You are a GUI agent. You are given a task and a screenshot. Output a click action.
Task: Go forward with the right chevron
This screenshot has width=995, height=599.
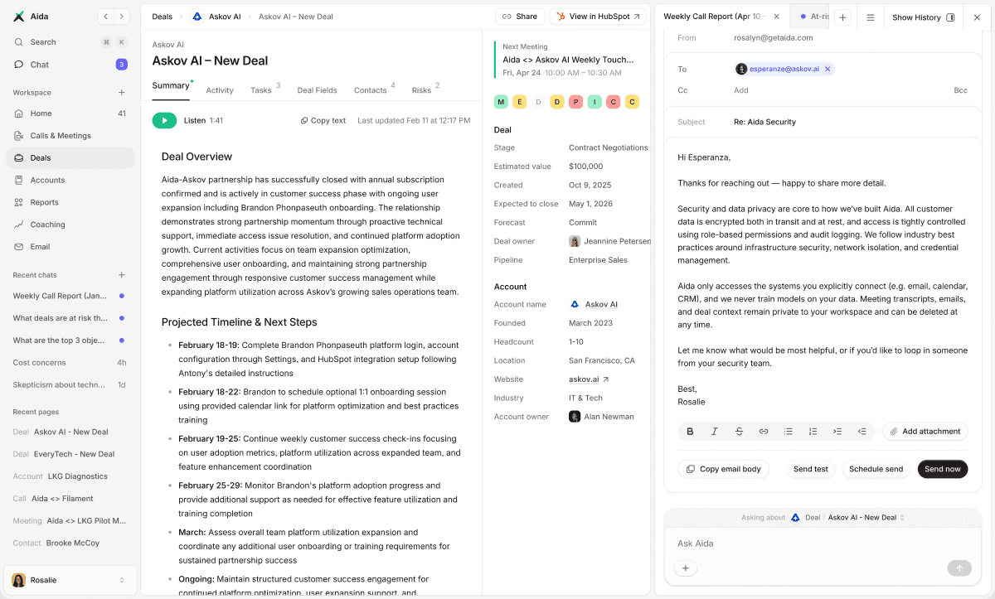(x=122, y=17)
